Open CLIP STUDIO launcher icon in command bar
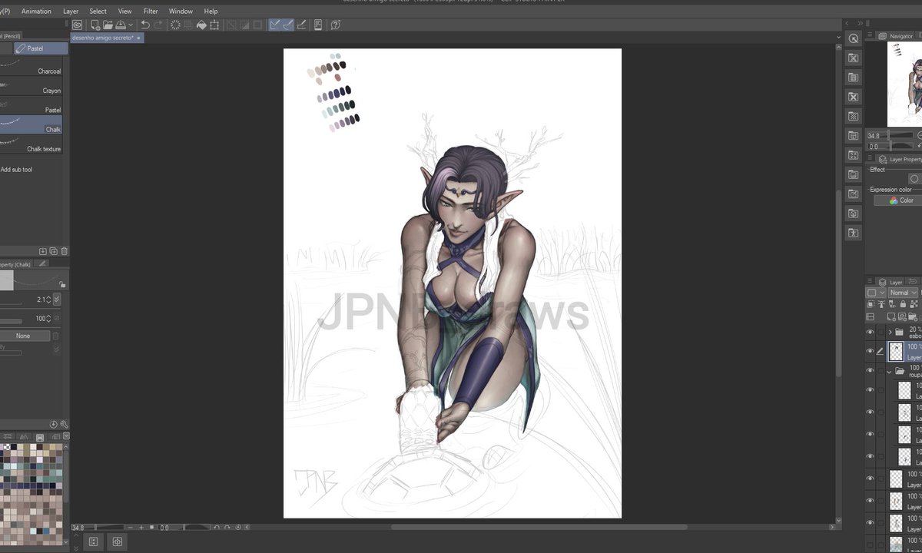Image resolution: width=922 pixels, height=553 pixels. (77, 25)
